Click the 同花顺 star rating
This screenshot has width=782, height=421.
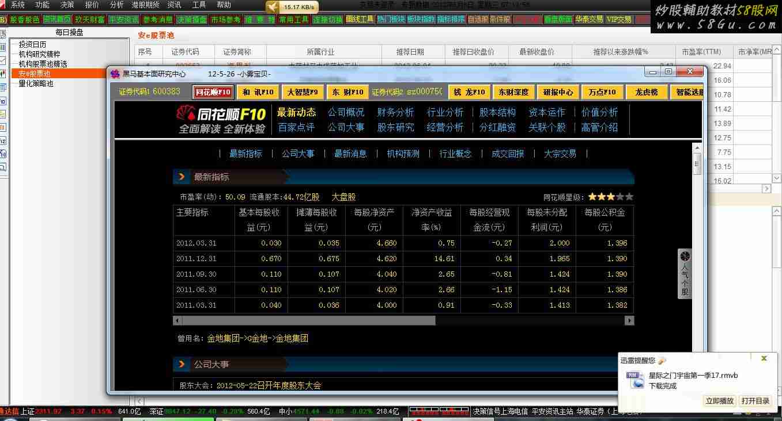tap(610, 197)
